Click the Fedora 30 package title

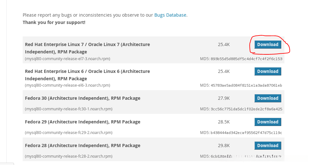point(82,98)
